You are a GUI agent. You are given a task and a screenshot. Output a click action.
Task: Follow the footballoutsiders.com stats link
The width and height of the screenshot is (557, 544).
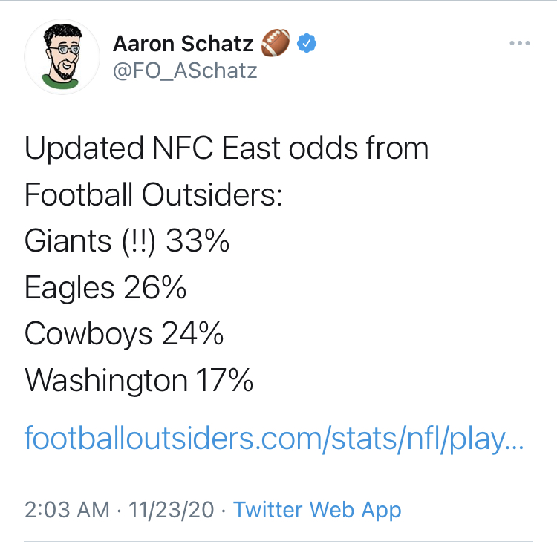coord(274,437)
